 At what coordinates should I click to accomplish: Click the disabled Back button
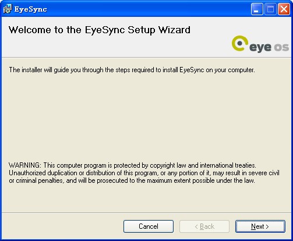coord(204,226)
